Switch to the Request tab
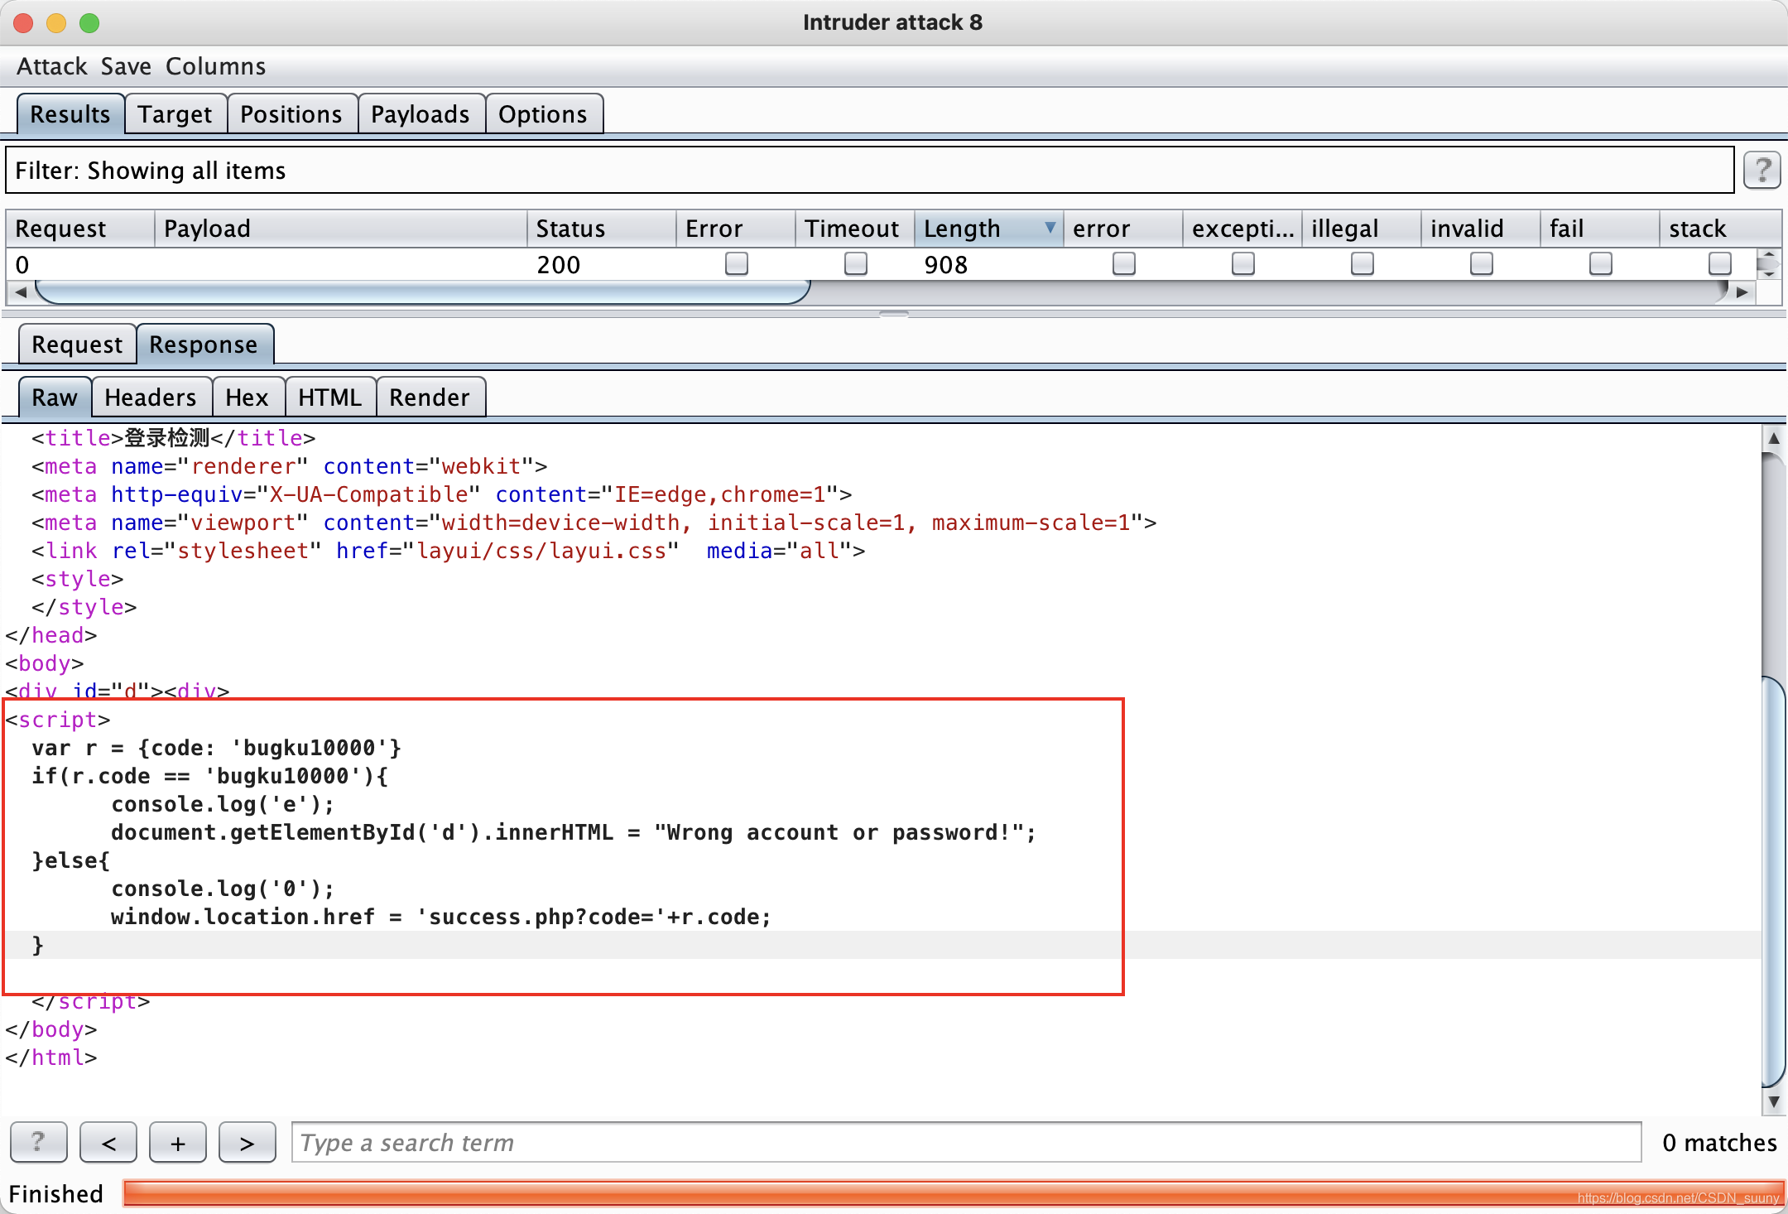The width and height of the screenshot is (1788, 1214). click(77, 344)
